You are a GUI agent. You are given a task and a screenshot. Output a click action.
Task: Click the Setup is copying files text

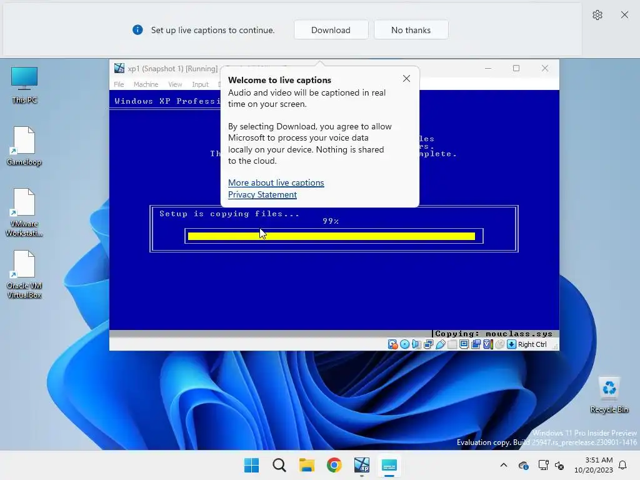click(x=229, y=214)
